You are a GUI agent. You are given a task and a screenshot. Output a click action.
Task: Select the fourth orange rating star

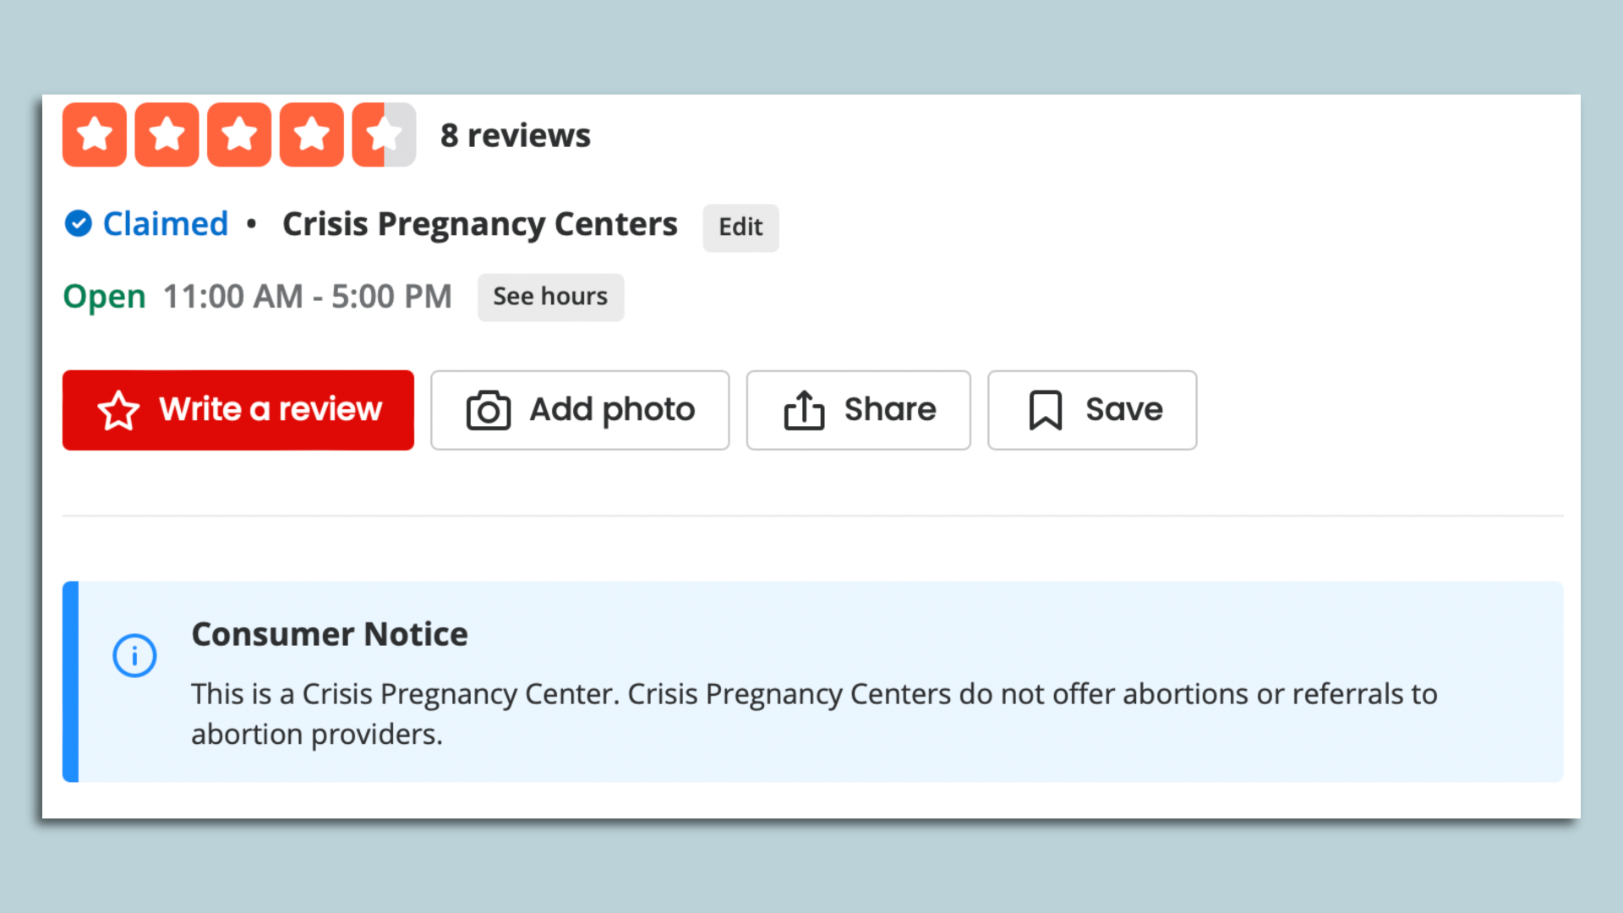click(312, 134)
